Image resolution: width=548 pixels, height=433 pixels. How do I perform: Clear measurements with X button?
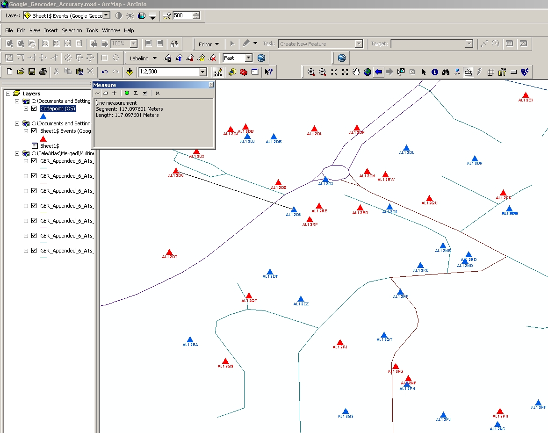tap(157, 93)
